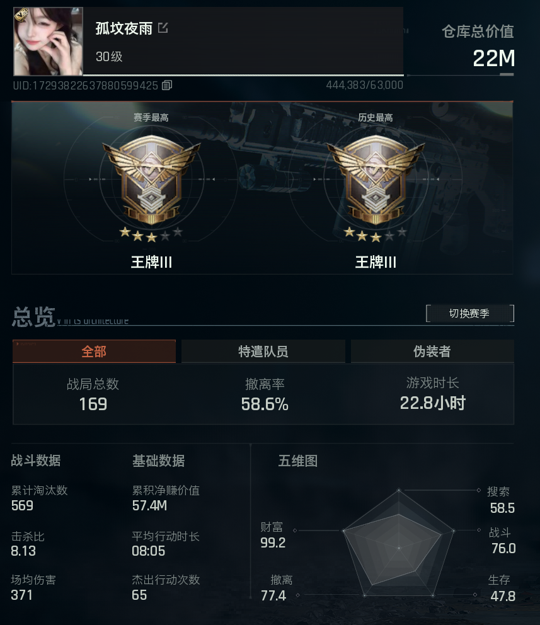The image size is (540, 625).
Task: Click the stars under the season-best 王牌III badge
Action: tap(151, 234)
